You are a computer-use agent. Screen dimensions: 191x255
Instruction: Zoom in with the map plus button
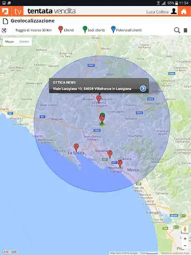pos(185,239)
